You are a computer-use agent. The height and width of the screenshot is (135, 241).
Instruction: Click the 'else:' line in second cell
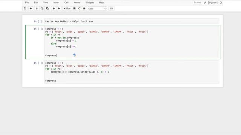pos(54,43)
